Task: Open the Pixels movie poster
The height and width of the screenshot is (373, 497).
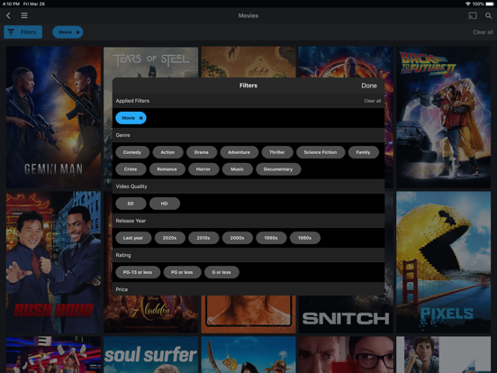Action: click(444, 262)
